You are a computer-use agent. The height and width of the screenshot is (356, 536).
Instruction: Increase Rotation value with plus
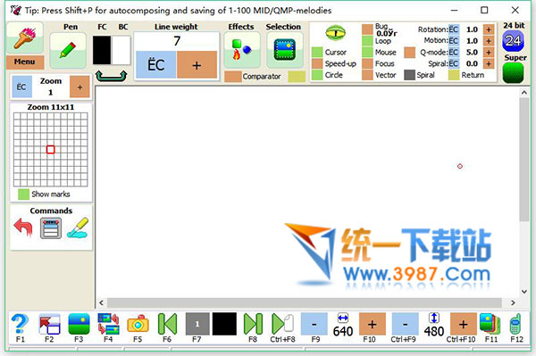coord(489,29)
